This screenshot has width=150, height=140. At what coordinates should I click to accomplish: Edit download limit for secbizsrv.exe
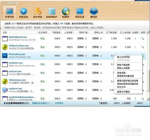[x=86, y=64]
